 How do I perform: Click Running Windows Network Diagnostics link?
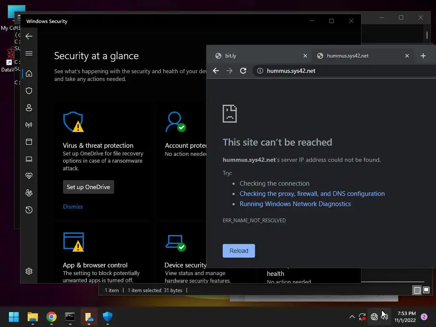[x=295, y=204]
